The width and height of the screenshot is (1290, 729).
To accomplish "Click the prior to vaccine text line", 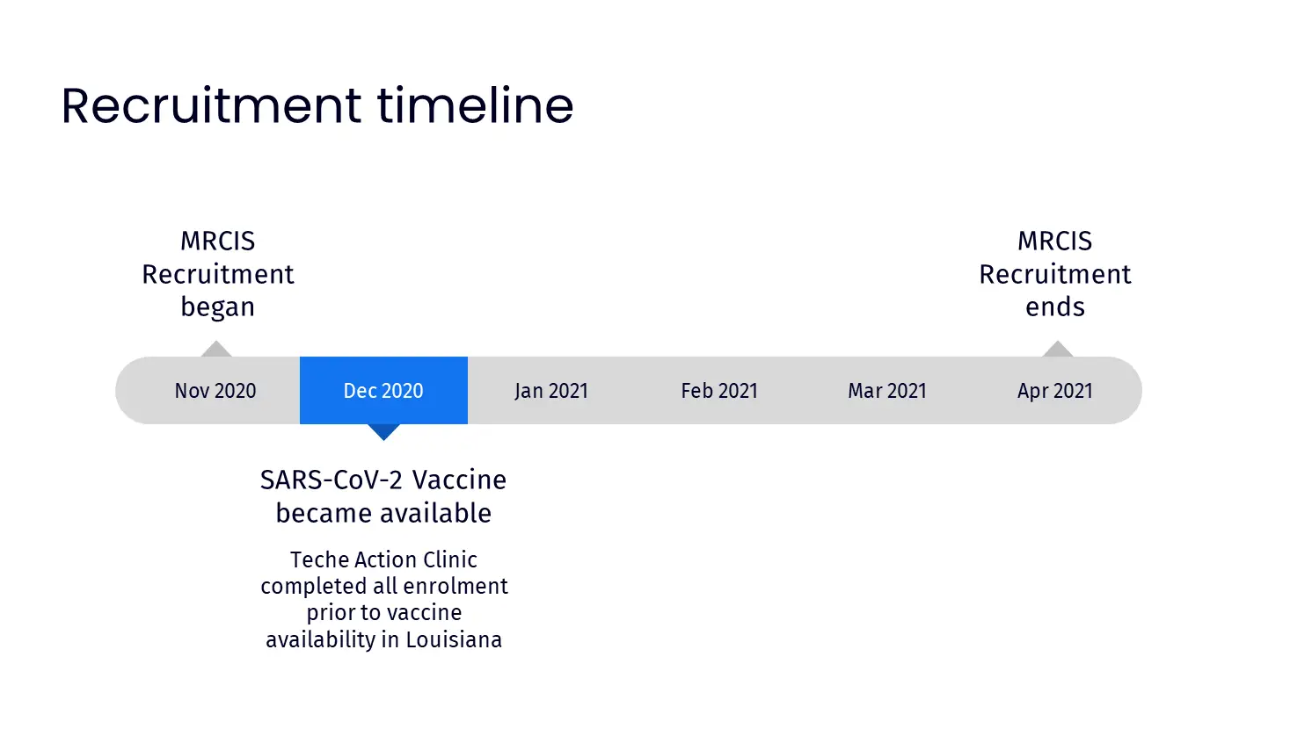I will 383,613.
